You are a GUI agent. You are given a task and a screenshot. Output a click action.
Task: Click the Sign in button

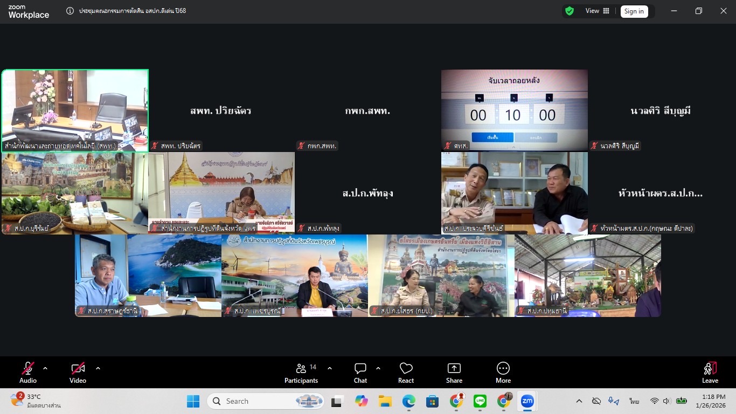tap(634, 11)
